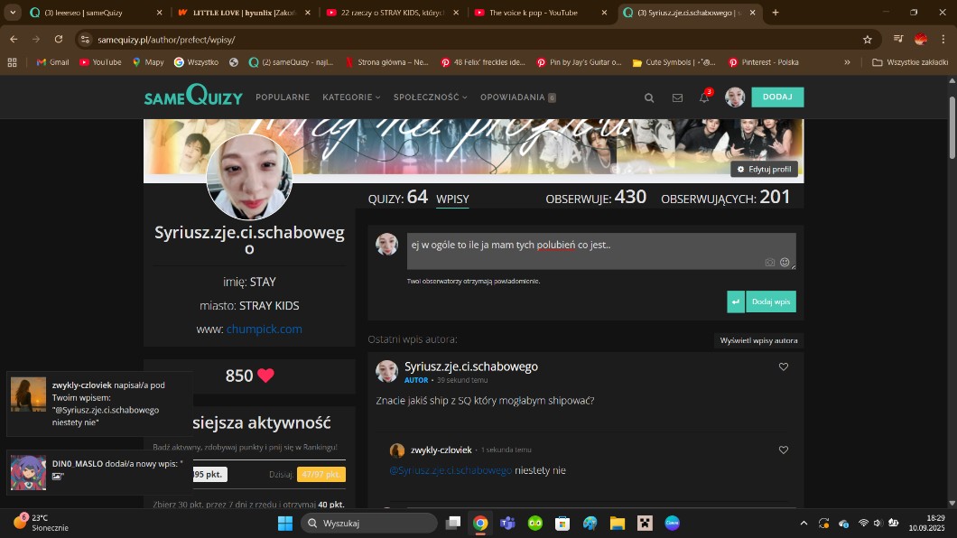Expand the Społeczność dropdown menu
Screen dimensions: 957x538
click(x=430, y=97)
